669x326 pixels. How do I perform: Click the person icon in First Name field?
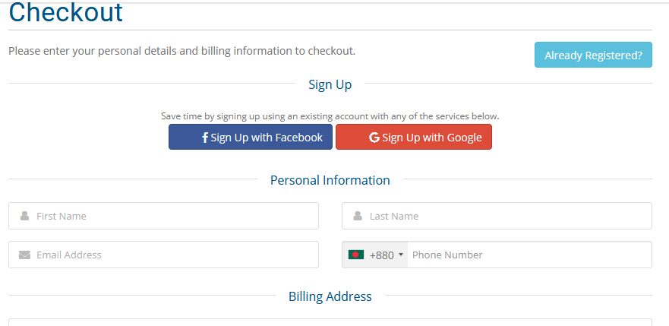[x=25, y=216]
